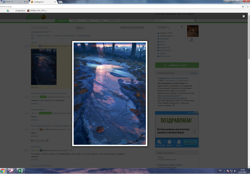
Task: Open Лента in the profile menu
Action: [162, 42]
